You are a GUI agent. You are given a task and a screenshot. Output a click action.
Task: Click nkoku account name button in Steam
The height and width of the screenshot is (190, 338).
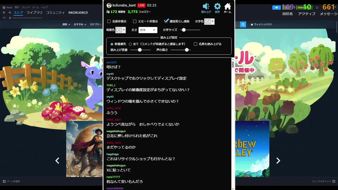point(304,7)
